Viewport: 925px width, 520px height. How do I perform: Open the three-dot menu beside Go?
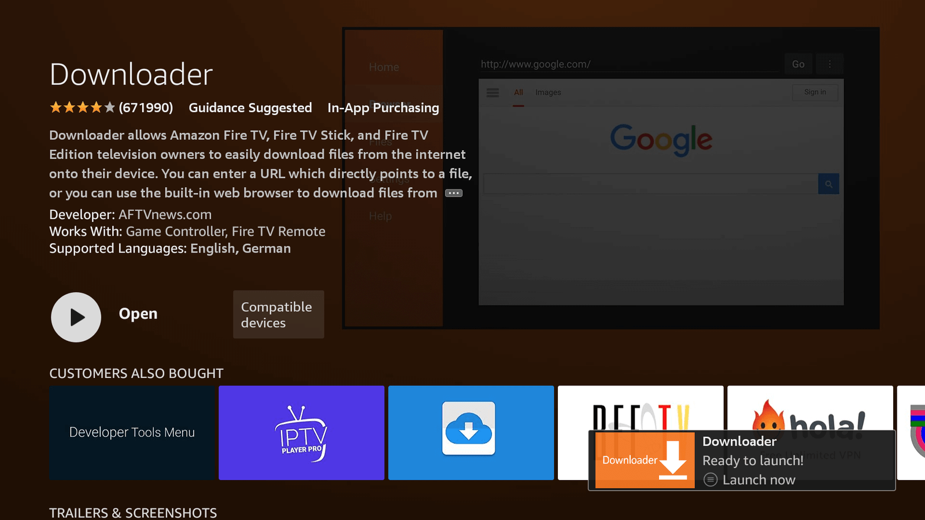click(830, 64)
